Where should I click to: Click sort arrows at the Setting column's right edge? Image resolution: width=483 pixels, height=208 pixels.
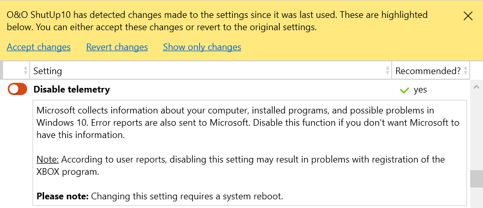pyautogui.click(x=387, y=71)
